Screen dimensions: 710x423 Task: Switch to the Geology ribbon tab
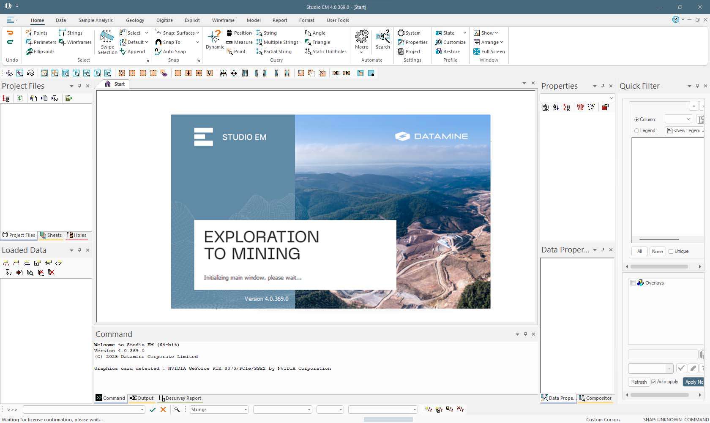pos(135,20)
